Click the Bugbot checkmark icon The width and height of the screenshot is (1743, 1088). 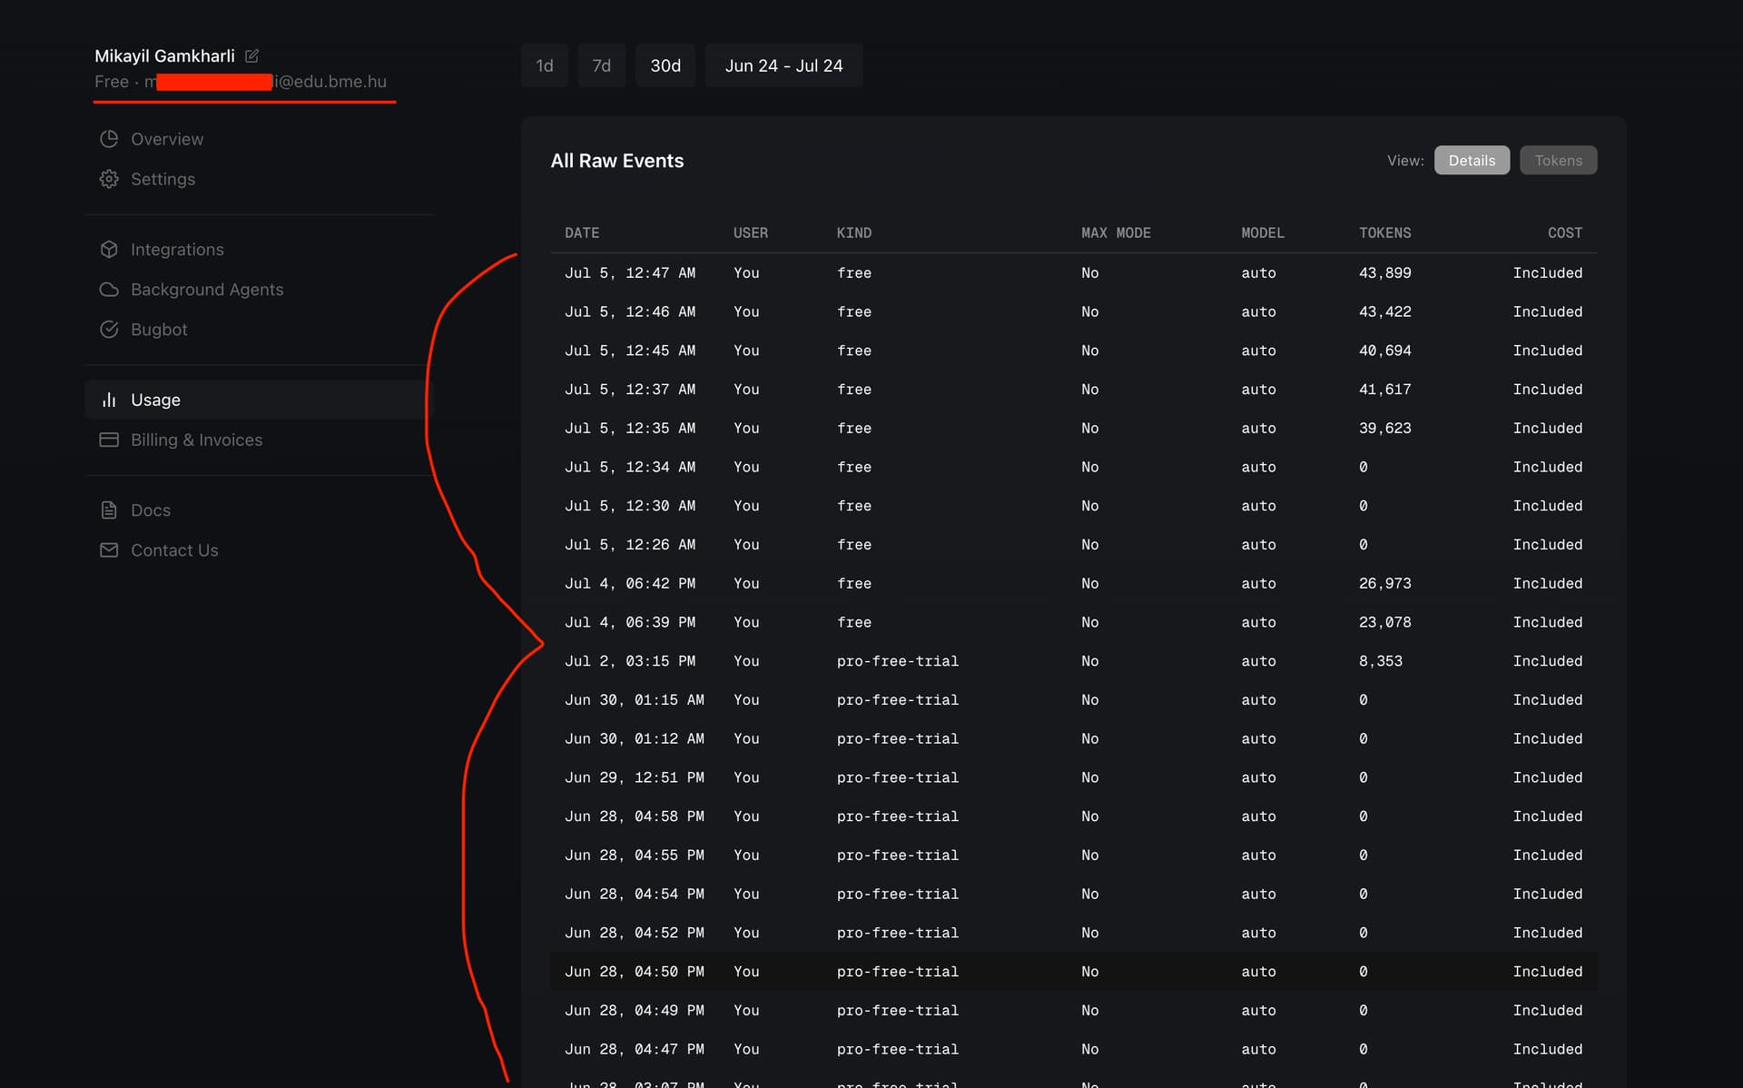pyautogui.click(x=109, y=330)
